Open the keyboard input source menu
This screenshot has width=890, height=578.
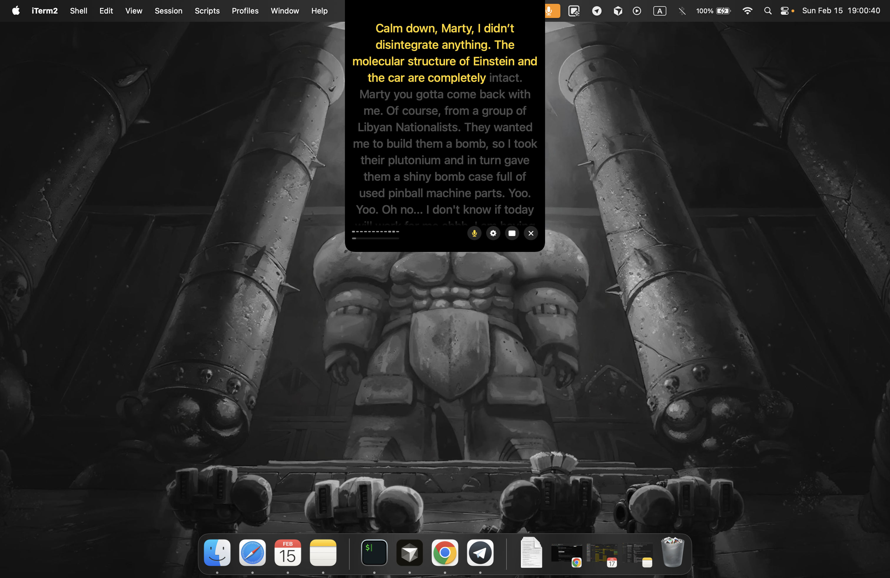[x=660, y=11]
